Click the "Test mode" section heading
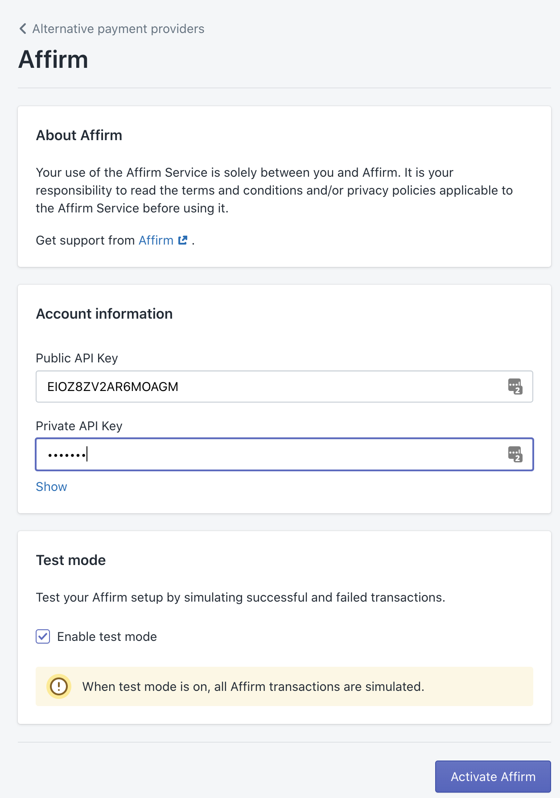The width and height of the screenshot is (560, 798). 70,560
